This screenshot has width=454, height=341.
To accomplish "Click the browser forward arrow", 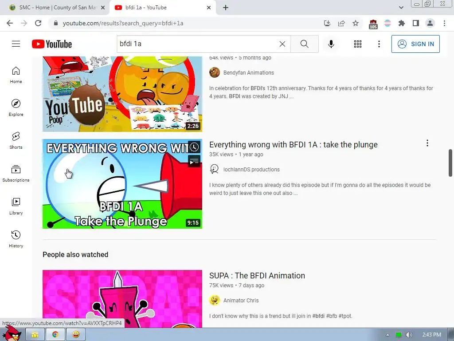I will coord(24,23).
